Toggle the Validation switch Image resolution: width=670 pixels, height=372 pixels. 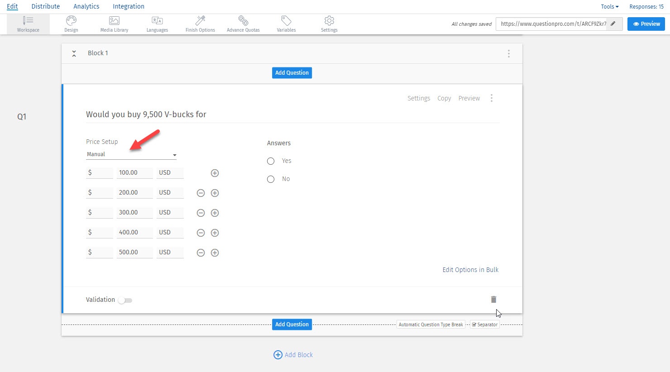click(125, 300)
